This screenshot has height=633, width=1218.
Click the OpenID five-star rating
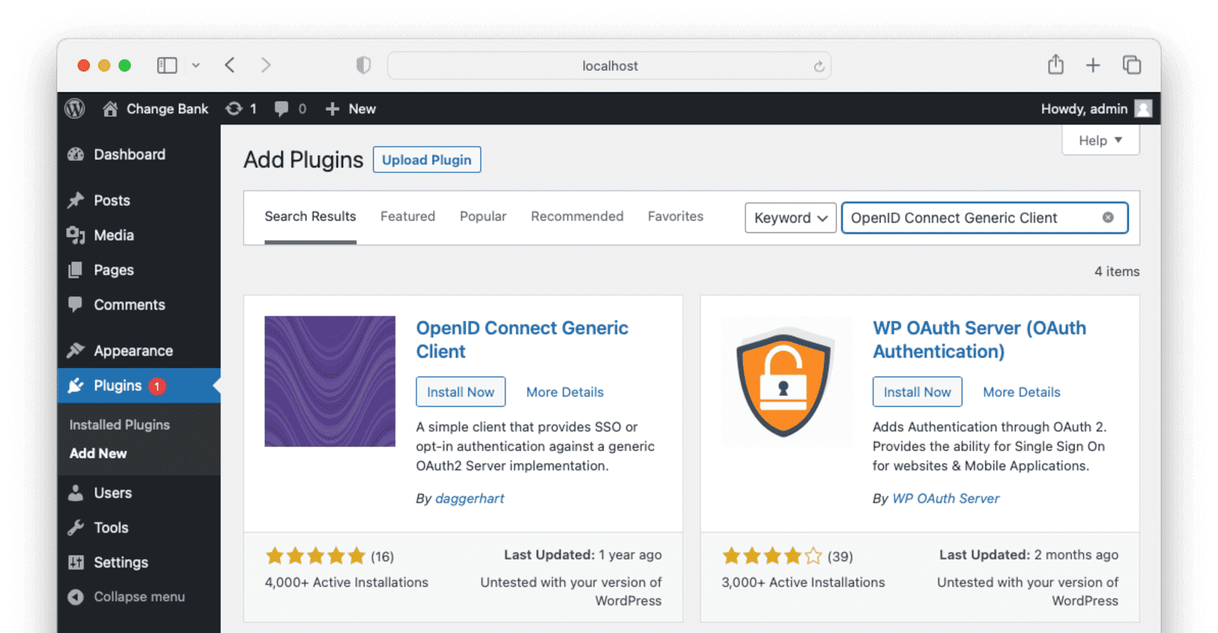coord(315,556)
